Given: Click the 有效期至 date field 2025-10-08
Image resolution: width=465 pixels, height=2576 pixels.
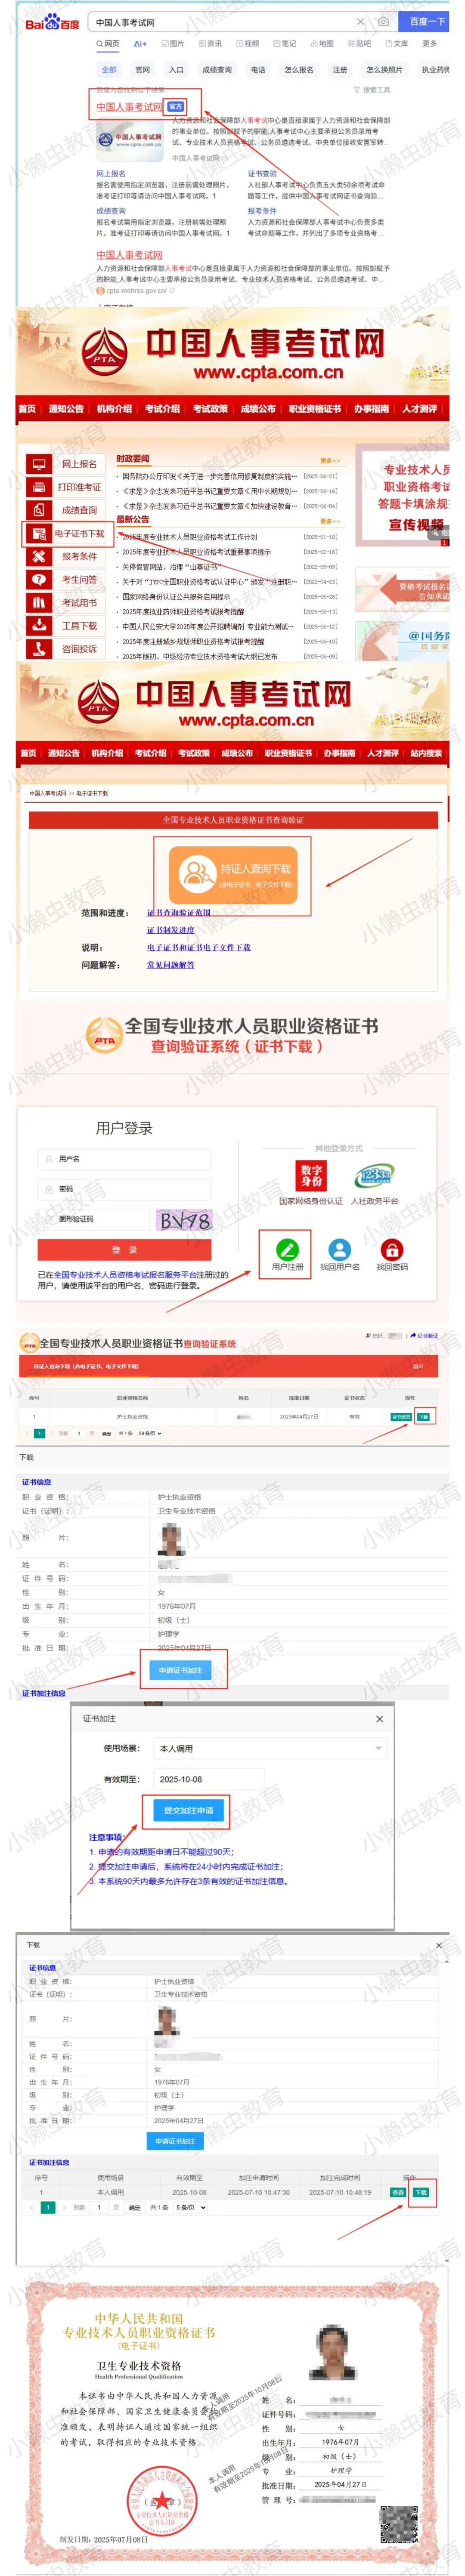Looking at the screenshot, I should tap(209, 1779).
